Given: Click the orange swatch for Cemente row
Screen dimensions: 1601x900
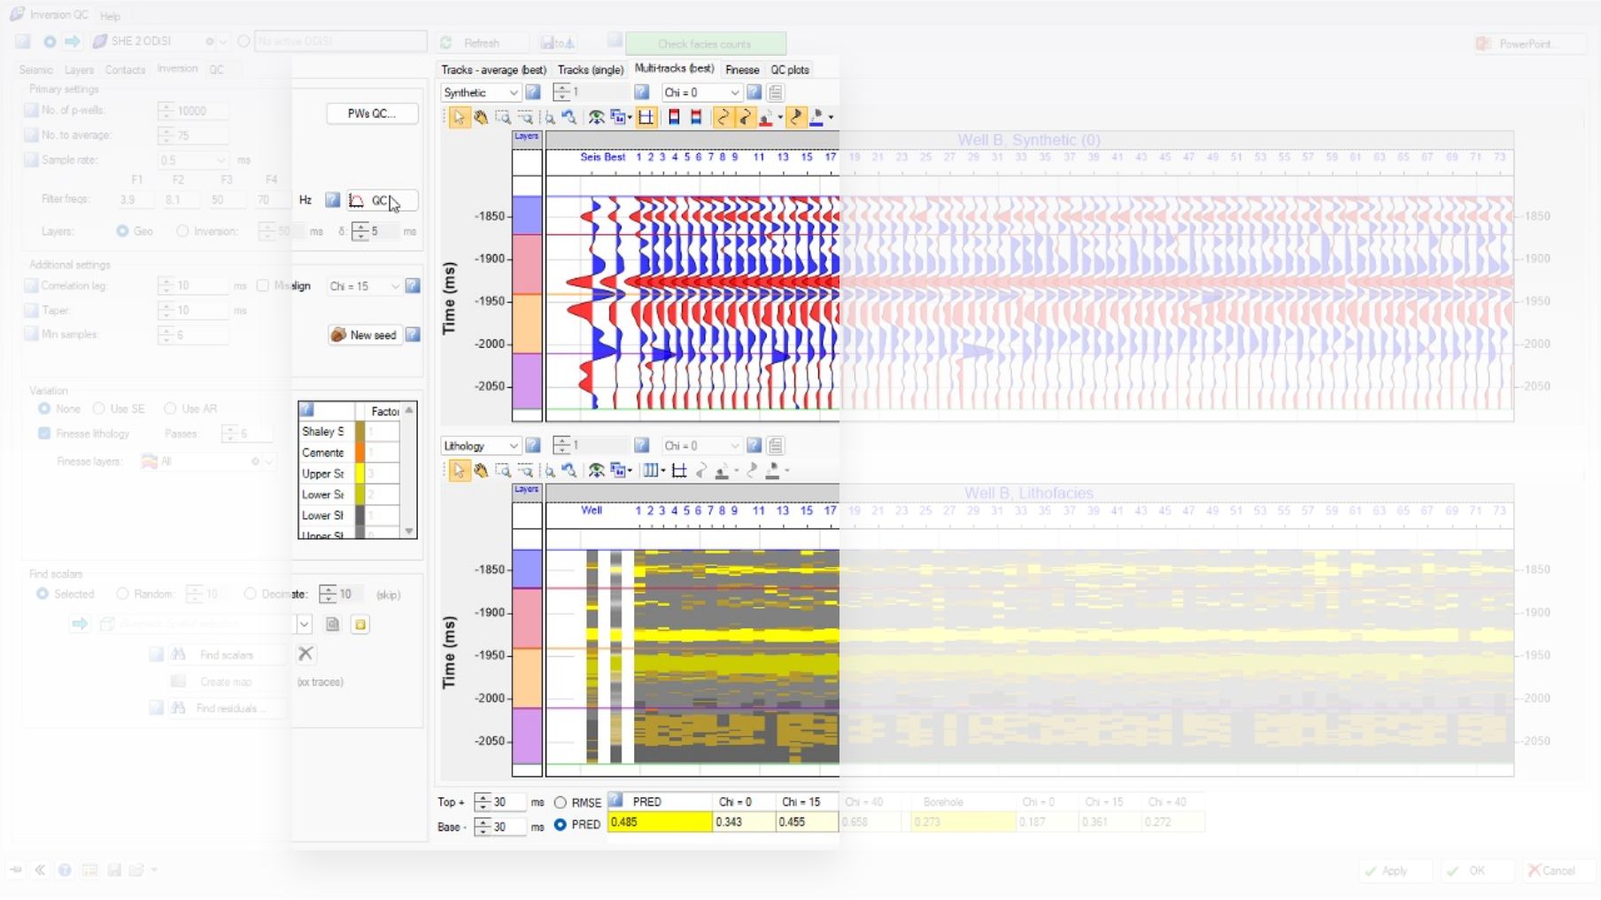Looking at the screenshot, I should pyautogui.click(x=360, y=453).
